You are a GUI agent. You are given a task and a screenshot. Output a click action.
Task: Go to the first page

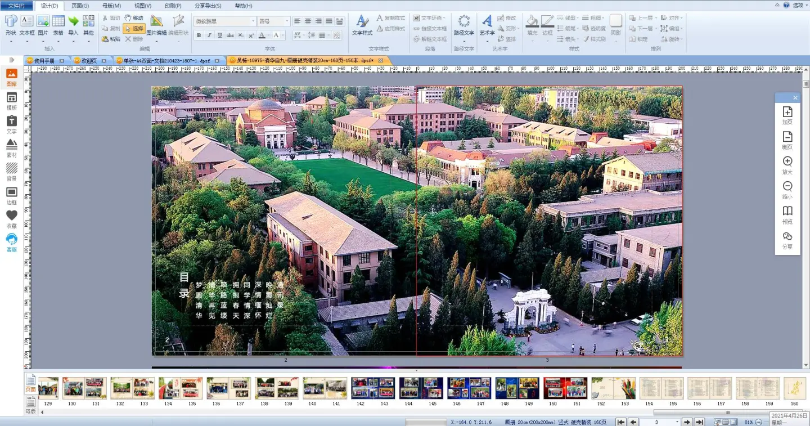click(x=621, y=422)
